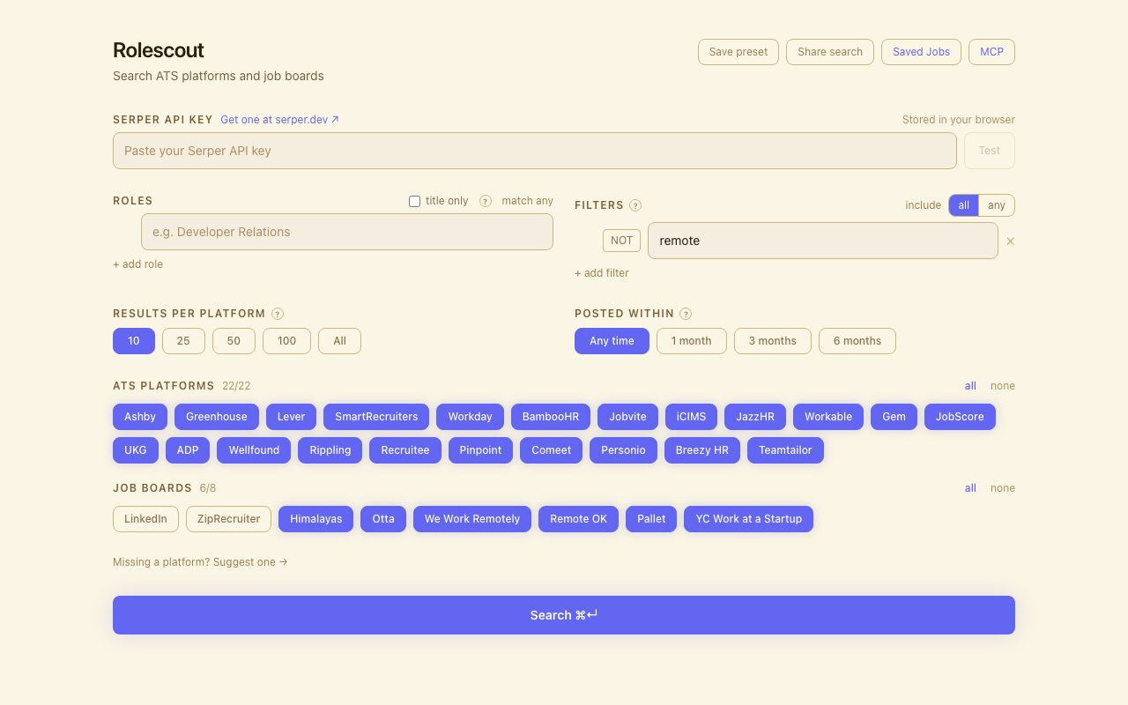Toggle the Himalayas job board
The width and height of the screenshot is (1128, 705).
(x=315, y=519)
